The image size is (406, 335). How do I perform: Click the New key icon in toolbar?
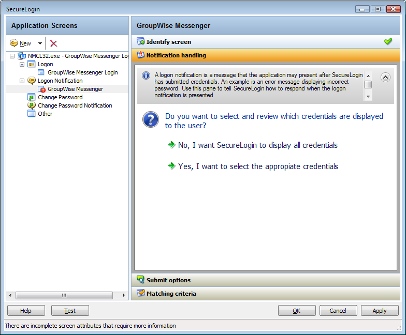click(x=14, y=43)
